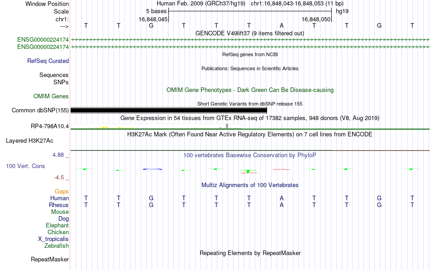Select the Common dbSNP(155) label

40,110
